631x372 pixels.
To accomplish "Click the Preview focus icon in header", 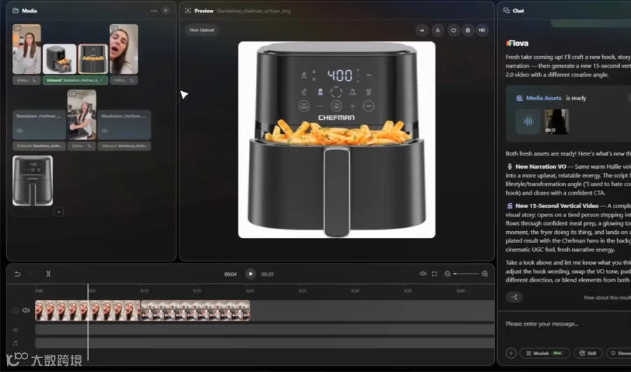I will 188,11.
